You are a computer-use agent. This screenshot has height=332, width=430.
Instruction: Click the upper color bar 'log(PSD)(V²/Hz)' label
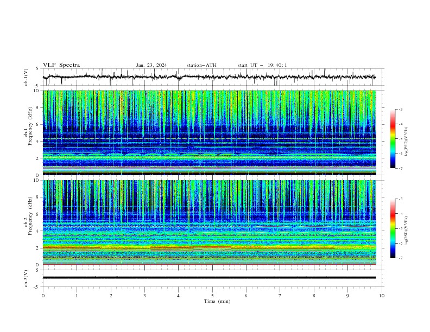point(406,142)
